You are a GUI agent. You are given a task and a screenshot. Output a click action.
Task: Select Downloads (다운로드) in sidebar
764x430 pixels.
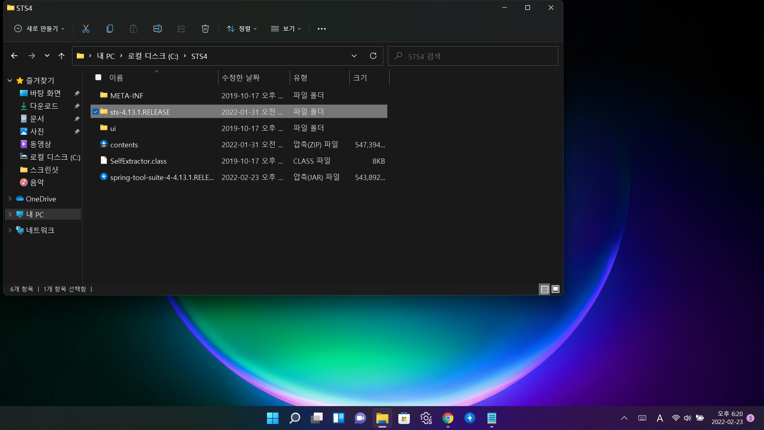click(x=44, y=106)
